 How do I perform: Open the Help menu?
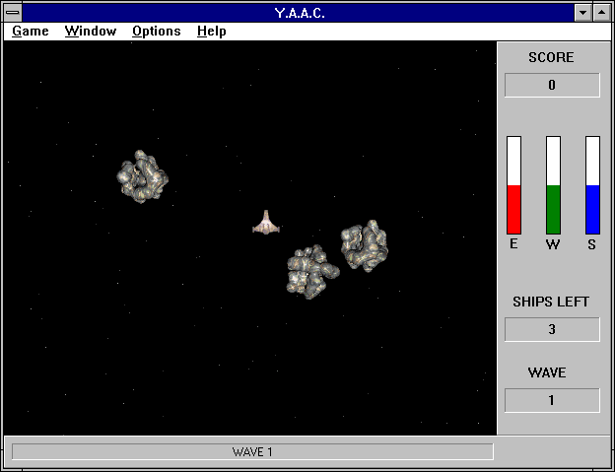coord(211,32)
